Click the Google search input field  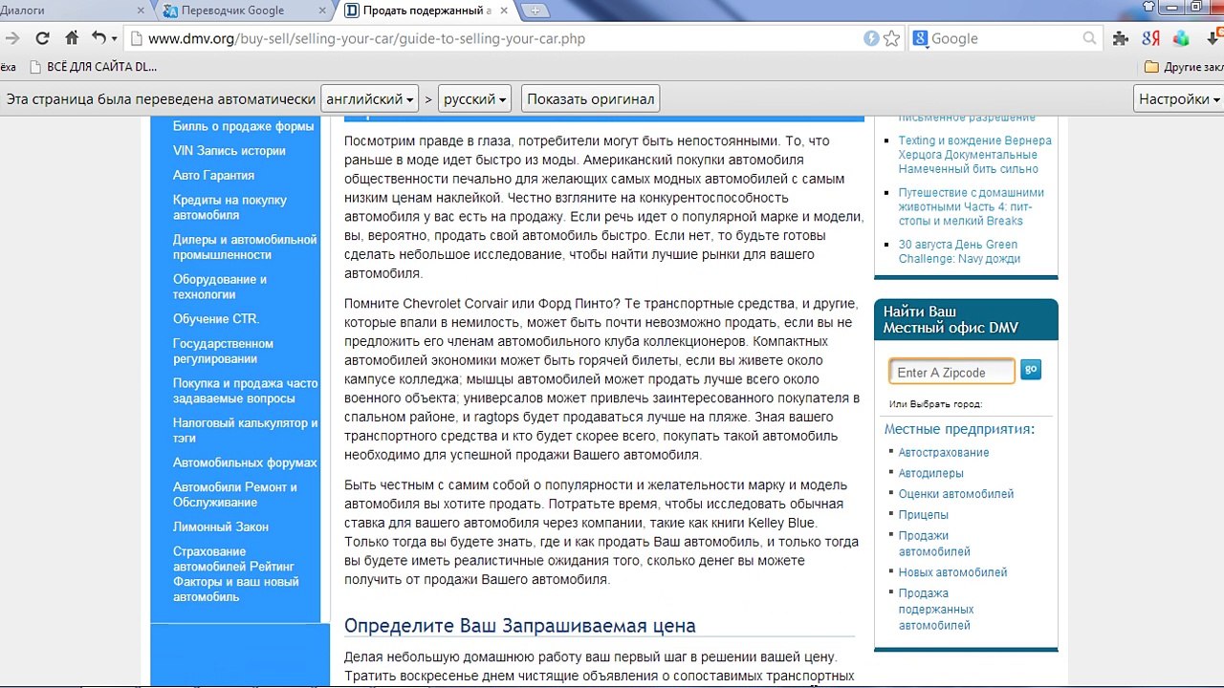tap(1004, 39)
